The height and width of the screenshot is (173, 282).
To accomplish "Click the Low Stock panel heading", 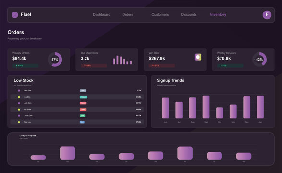I will (x=24, y=80).
